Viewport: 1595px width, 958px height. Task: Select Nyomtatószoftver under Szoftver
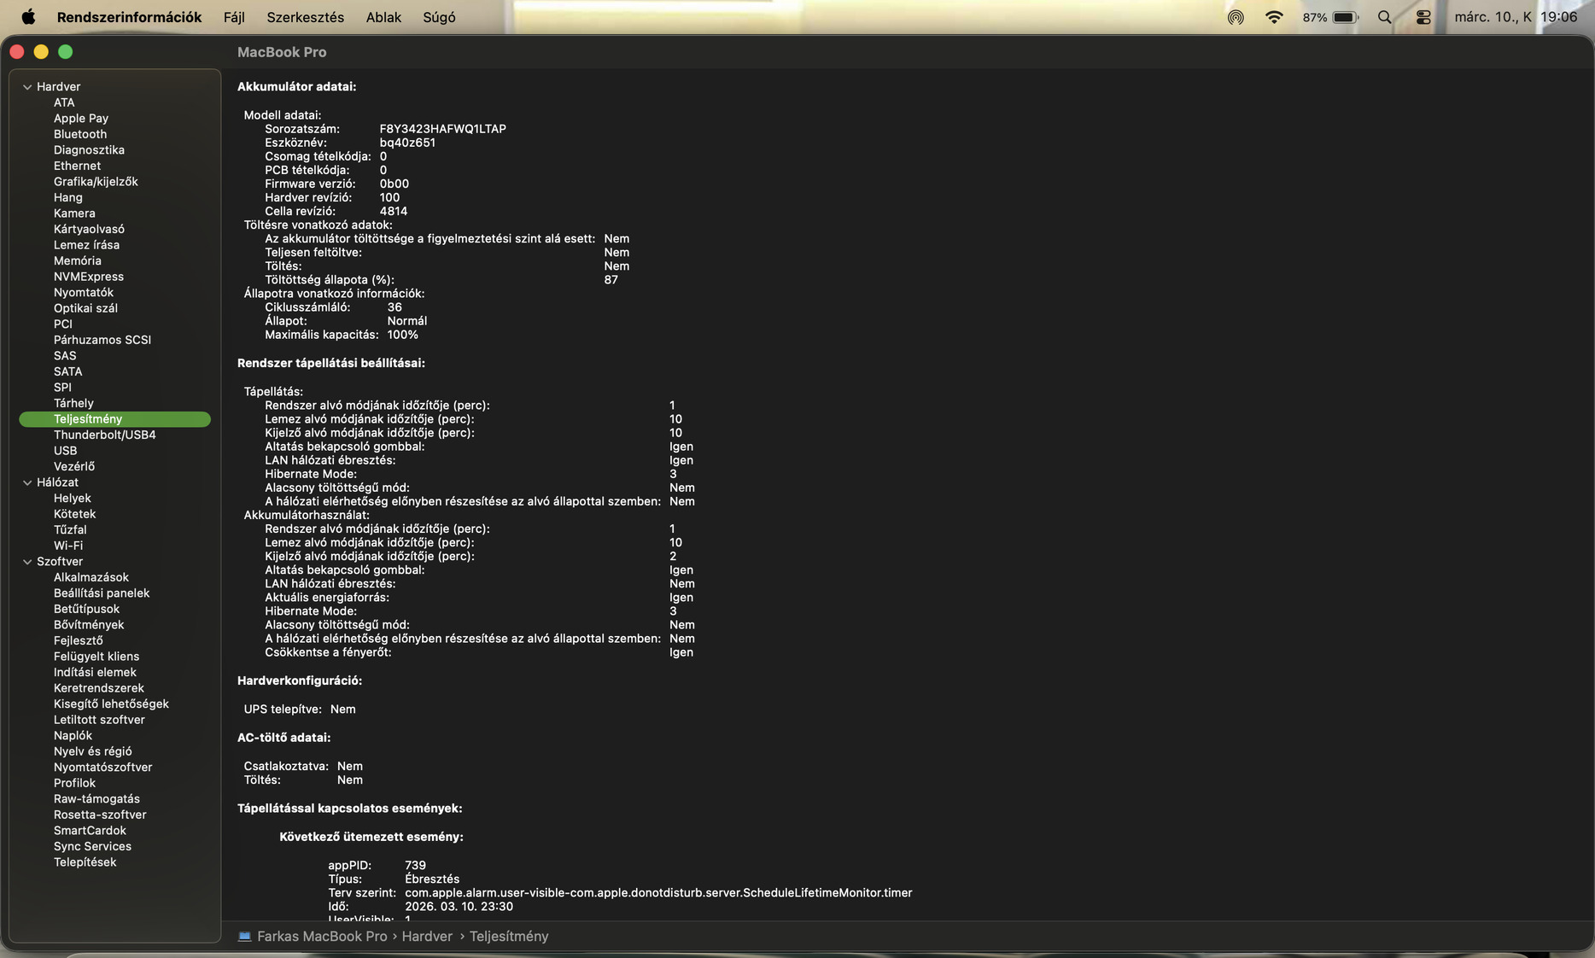tap(103, 768)
